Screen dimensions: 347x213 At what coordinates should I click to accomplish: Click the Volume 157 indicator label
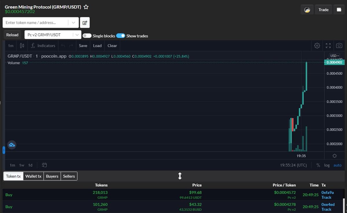pyautogui.click(x=18, y=63)
